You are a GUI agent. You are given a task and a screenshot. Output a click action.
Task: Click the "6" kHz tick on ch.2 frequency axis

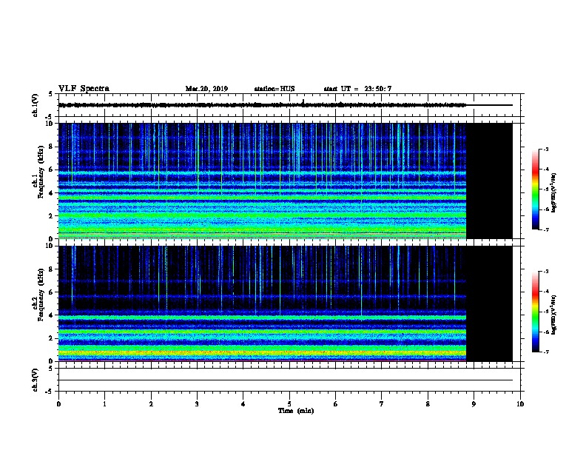(x=51, y=292)
